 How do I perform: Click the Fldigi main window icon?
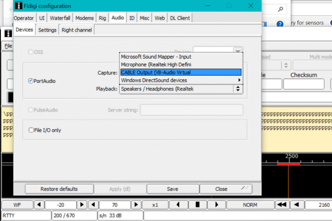click(8, 33)
